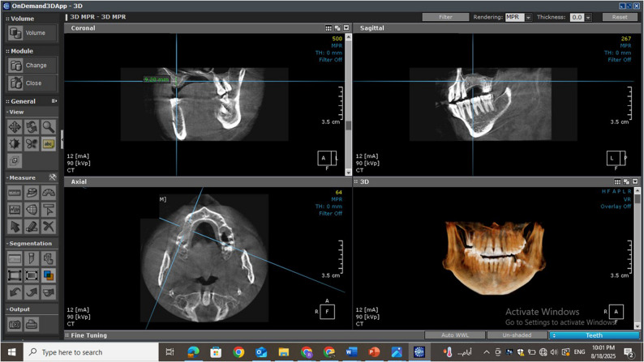
Task: Click the cube reset view icon
Action: (x=15, y=160)
